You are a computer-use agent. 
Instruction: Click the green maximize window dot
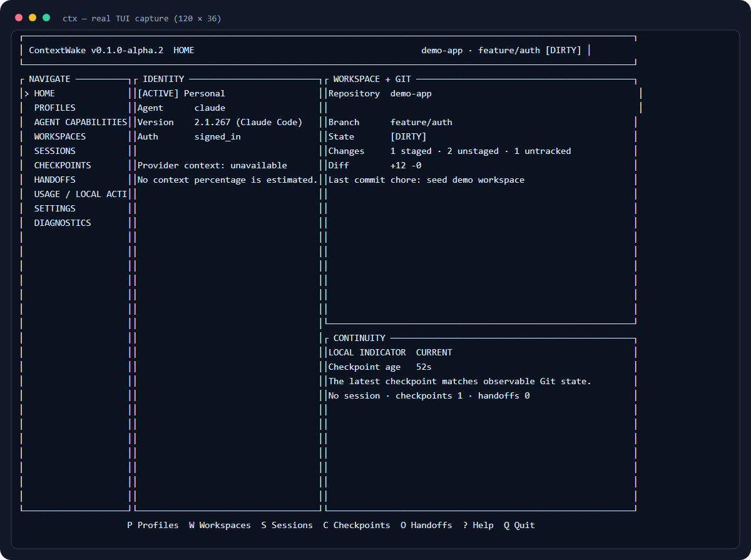pyautogui.click(x=46, y=18)
